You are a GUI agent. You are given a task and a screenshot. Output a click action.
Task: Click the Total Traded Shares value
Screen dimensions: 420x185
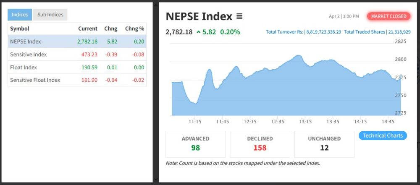click(400, 32)
